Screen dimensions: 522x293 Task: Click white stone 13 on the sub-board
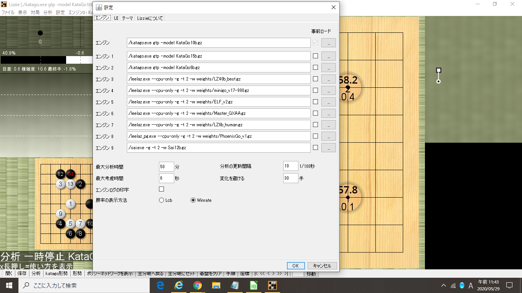(x=70, y=184)
